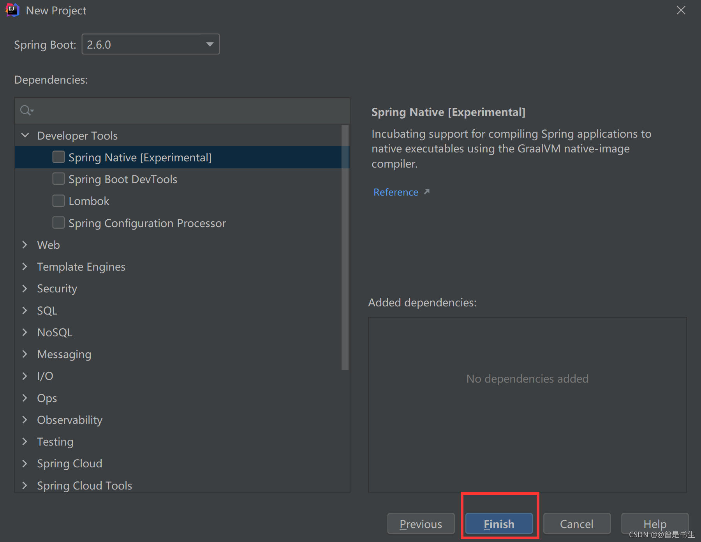Screen dimensions: 701x542
Task: Expand the Ops category
Action: coord(25,398)
